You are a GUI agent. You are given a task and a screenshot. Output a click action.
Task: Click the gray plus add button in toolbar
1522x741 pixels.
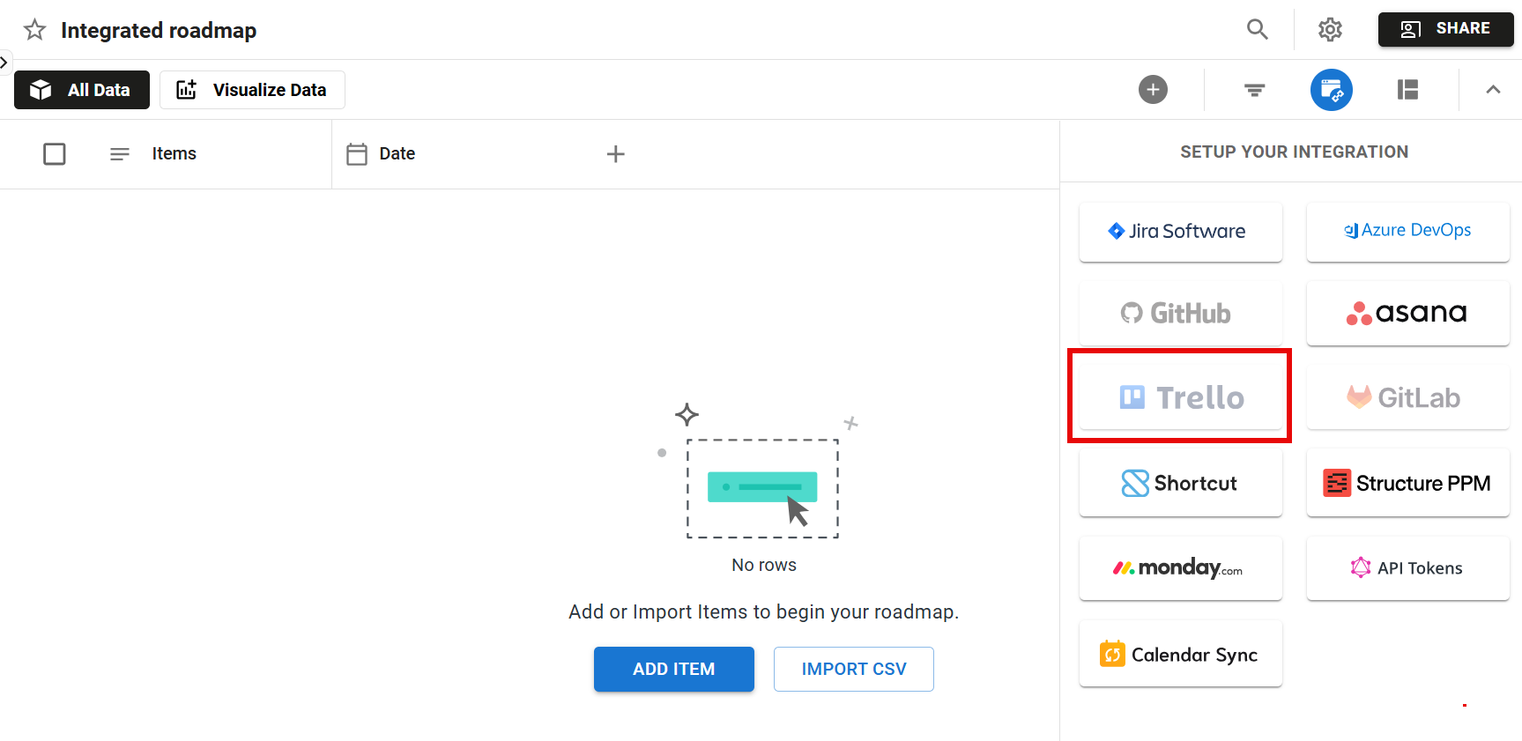[x=1152, y=90]
